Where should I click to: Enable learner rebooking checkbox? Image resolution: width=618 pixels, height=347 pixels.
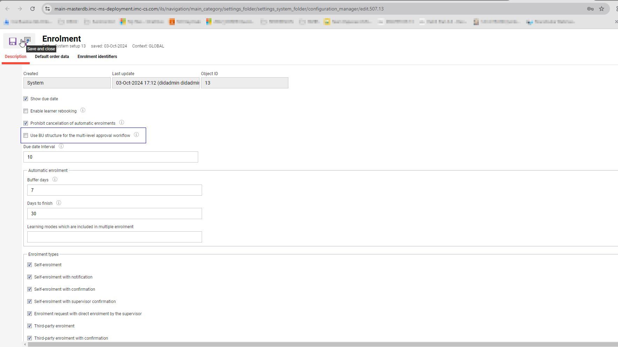pyautogui.click(x=26, y=111)
